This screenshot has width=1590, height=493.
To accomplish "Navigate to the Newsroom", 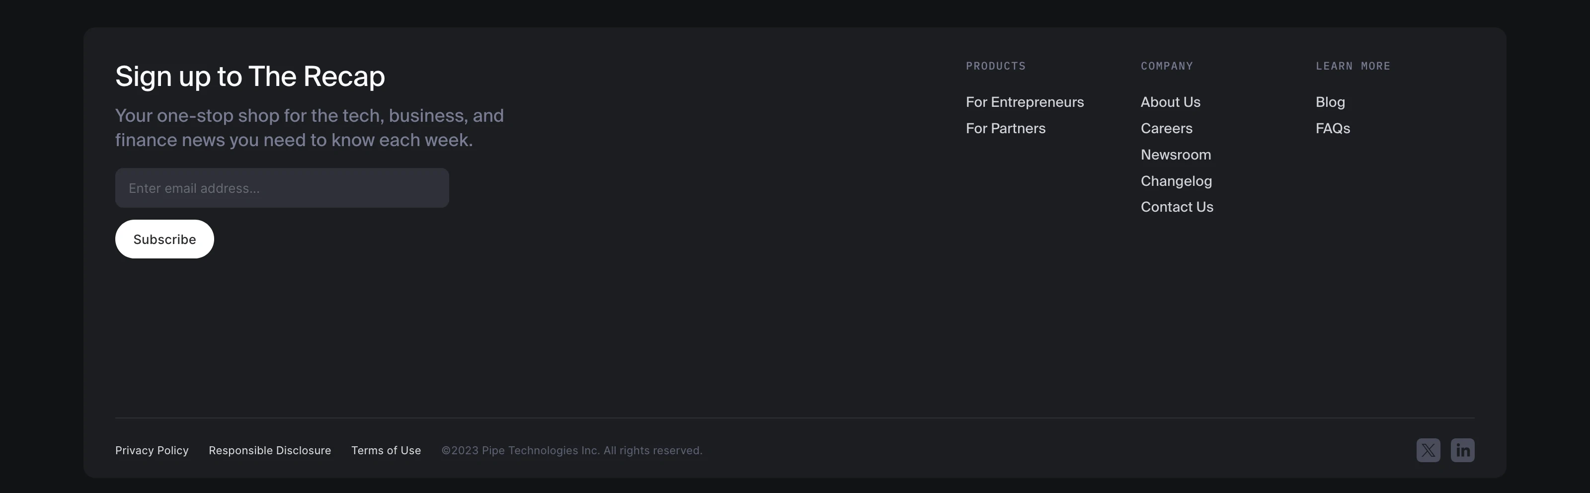I will click(1175, 154).
